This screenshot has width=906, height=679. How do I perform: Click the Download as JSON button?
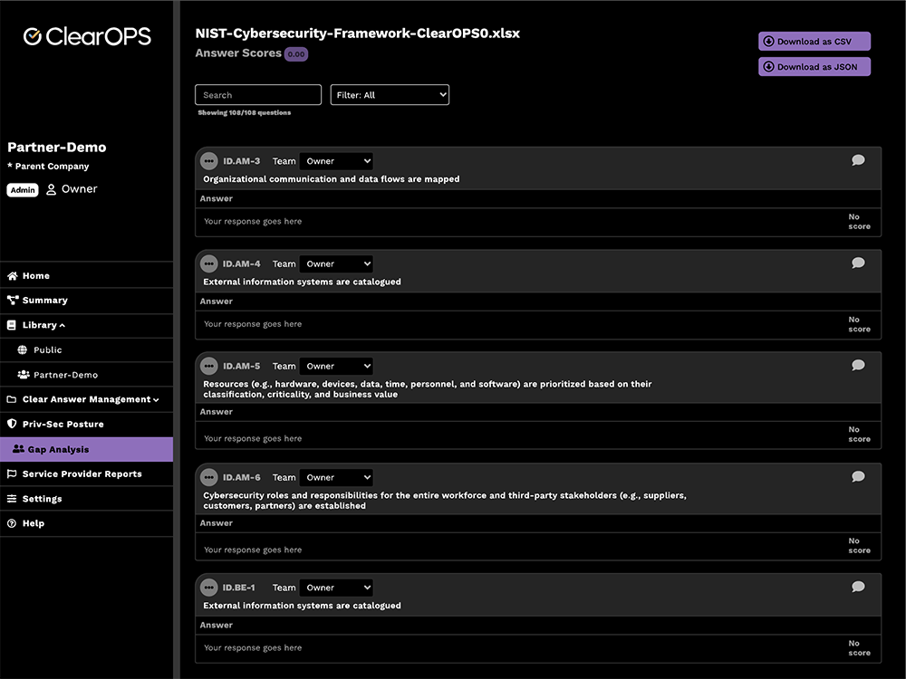pyautogui.click(x=814, y=66)
